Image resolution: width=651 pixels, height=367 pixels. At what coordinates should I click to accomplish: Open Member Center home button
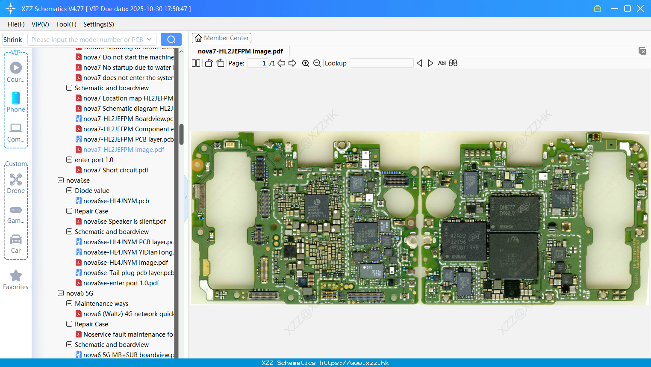[x=221, y=38]
